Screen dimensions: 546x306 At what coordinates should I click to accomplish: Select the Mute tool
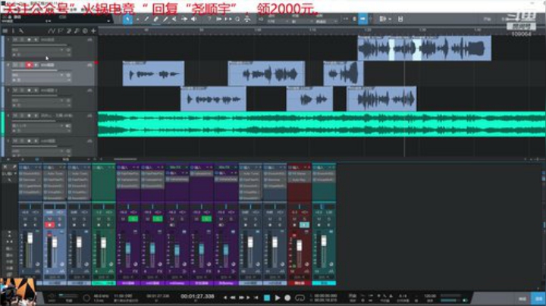175,19
